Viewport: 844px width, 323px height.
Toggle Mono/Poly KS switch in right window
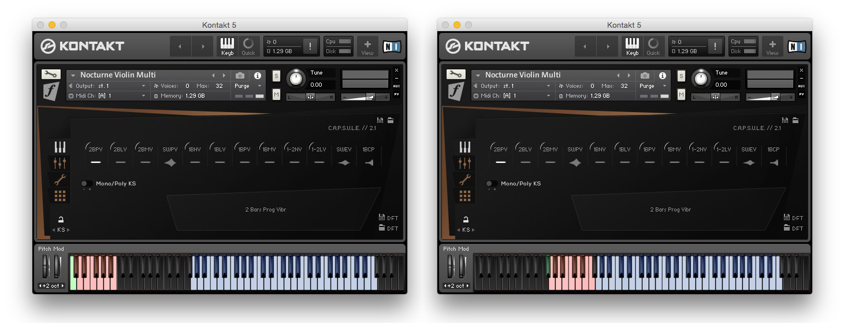[x=492, y=184]
